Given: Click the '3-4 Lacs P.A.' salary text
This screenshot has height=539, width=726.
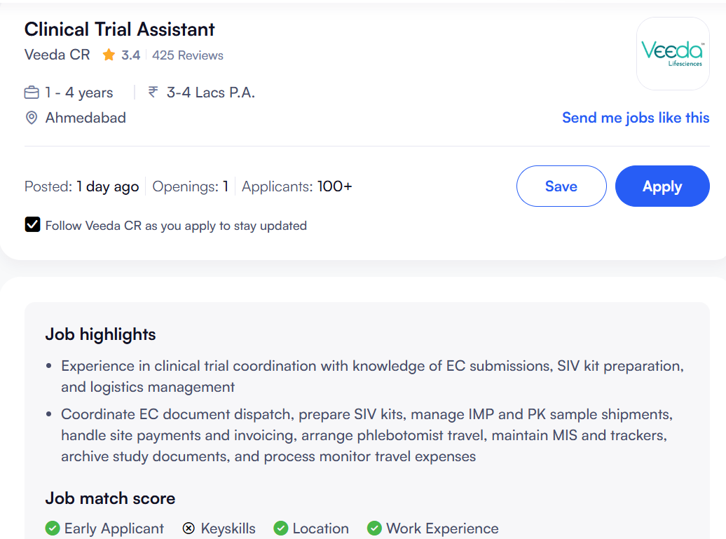Looking at the screenshot, I should click(x=211, y=93).
